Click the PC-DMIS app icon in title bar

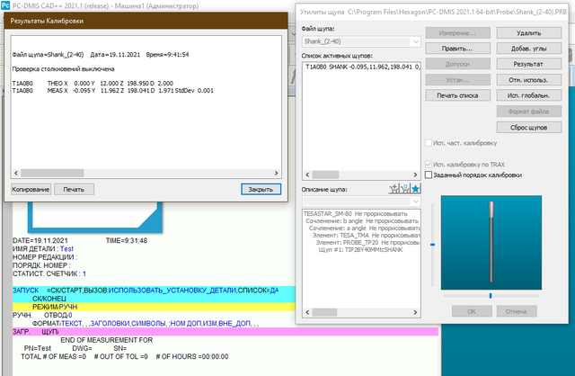(5, 5)
